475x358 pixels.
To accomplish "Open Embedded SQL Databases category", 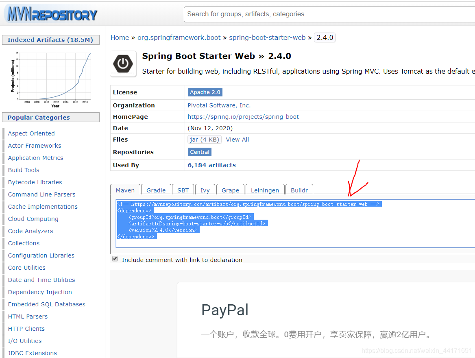I will (47, 304).
